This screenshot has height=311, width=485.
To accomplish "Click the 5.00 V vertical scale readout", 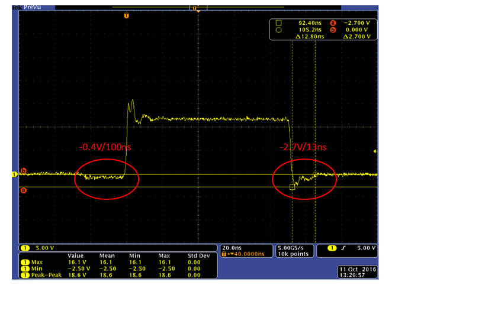I will click(x=45, y=248).
